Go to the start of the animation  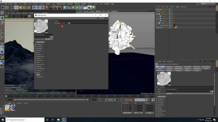pyautogui.click(x=100, y=100)
